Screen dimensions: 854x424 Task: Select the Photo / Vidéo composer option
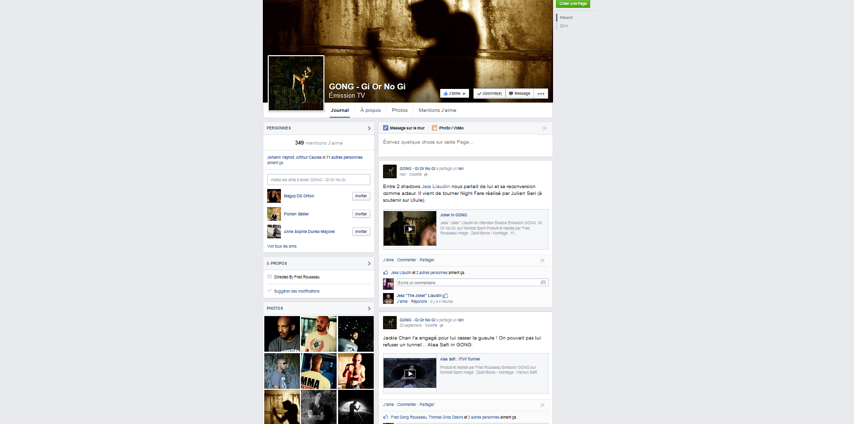[448, 128]
